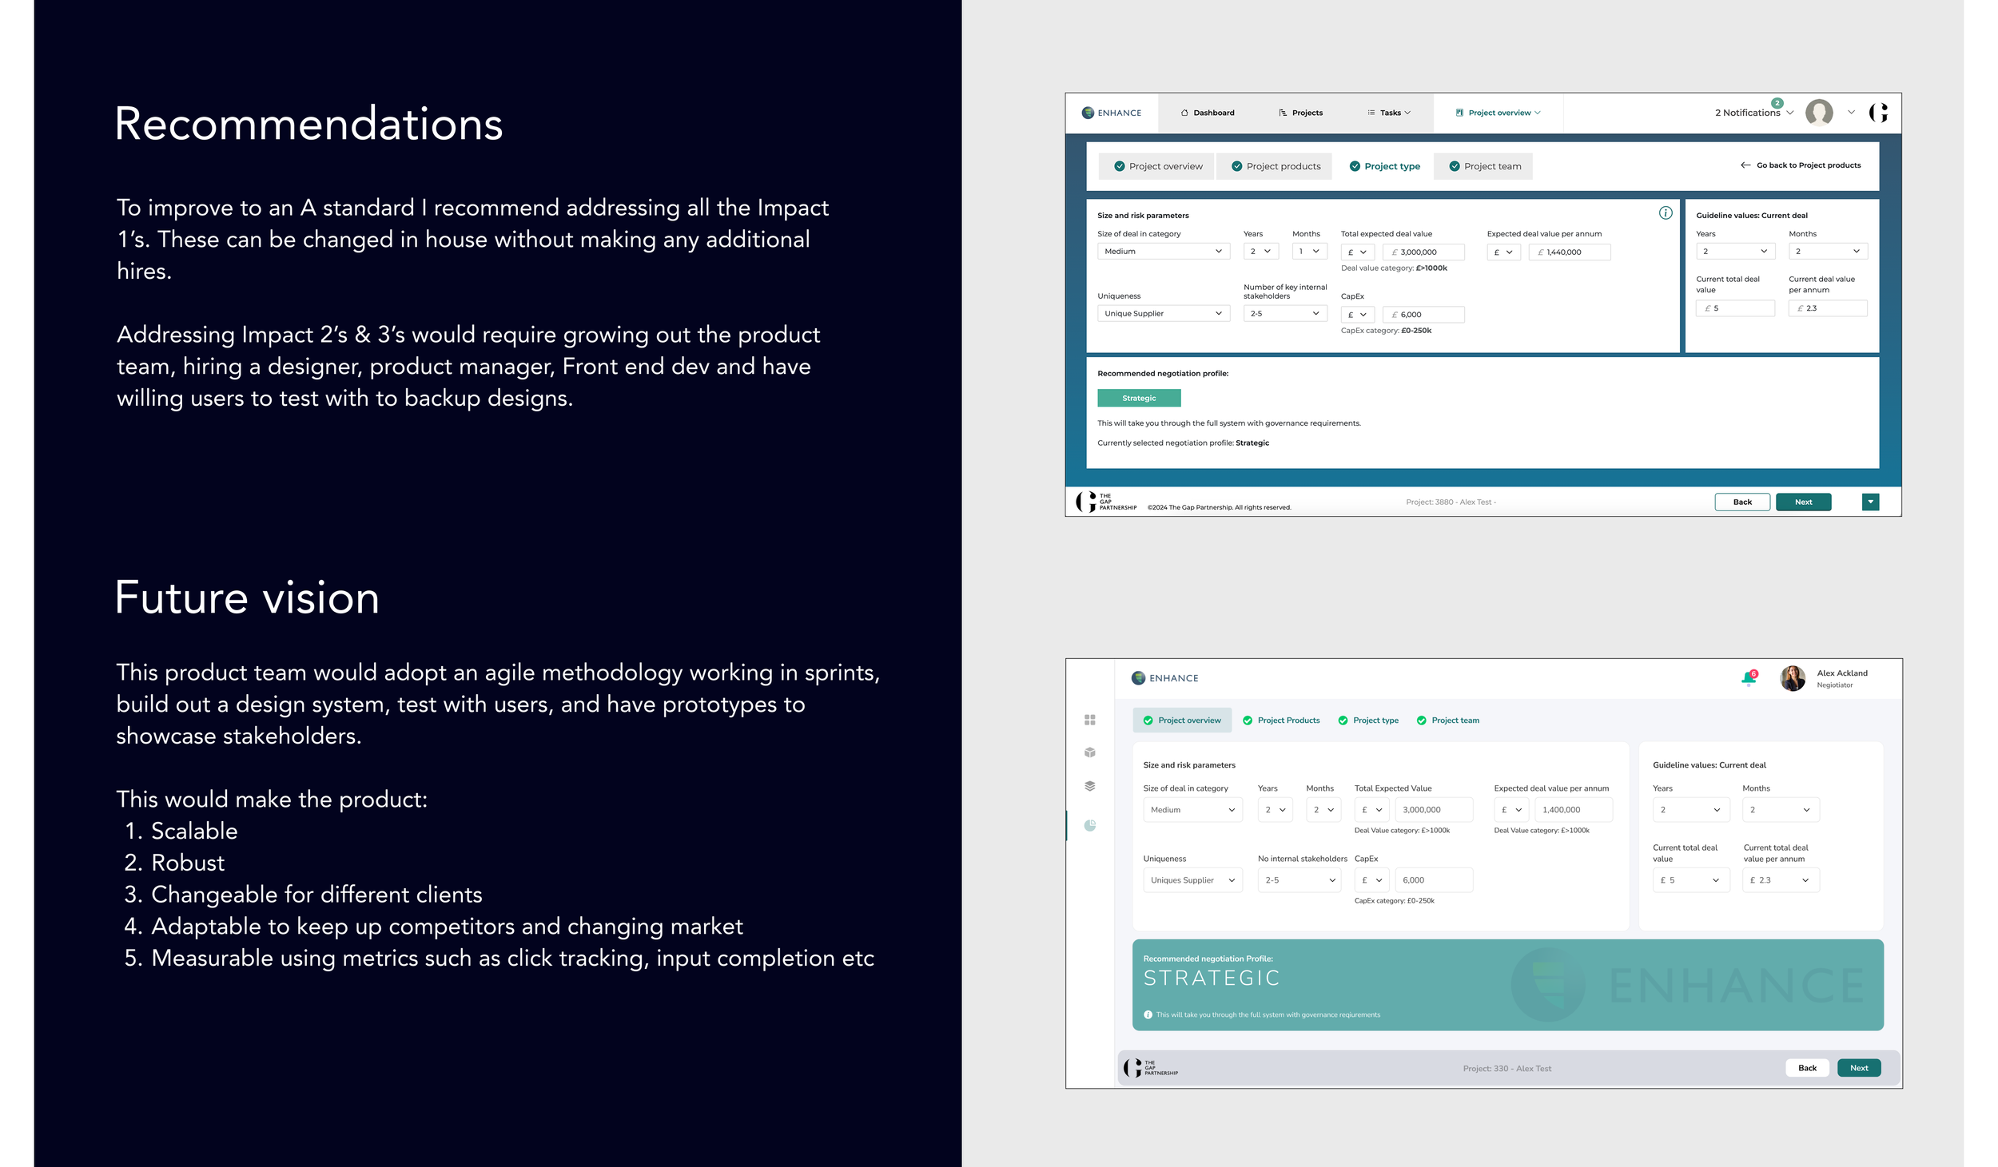This screenshot has height=1167, width=1998.
Task: Expand the Tasks menu in the navigation
Action: click(1389, 113)
